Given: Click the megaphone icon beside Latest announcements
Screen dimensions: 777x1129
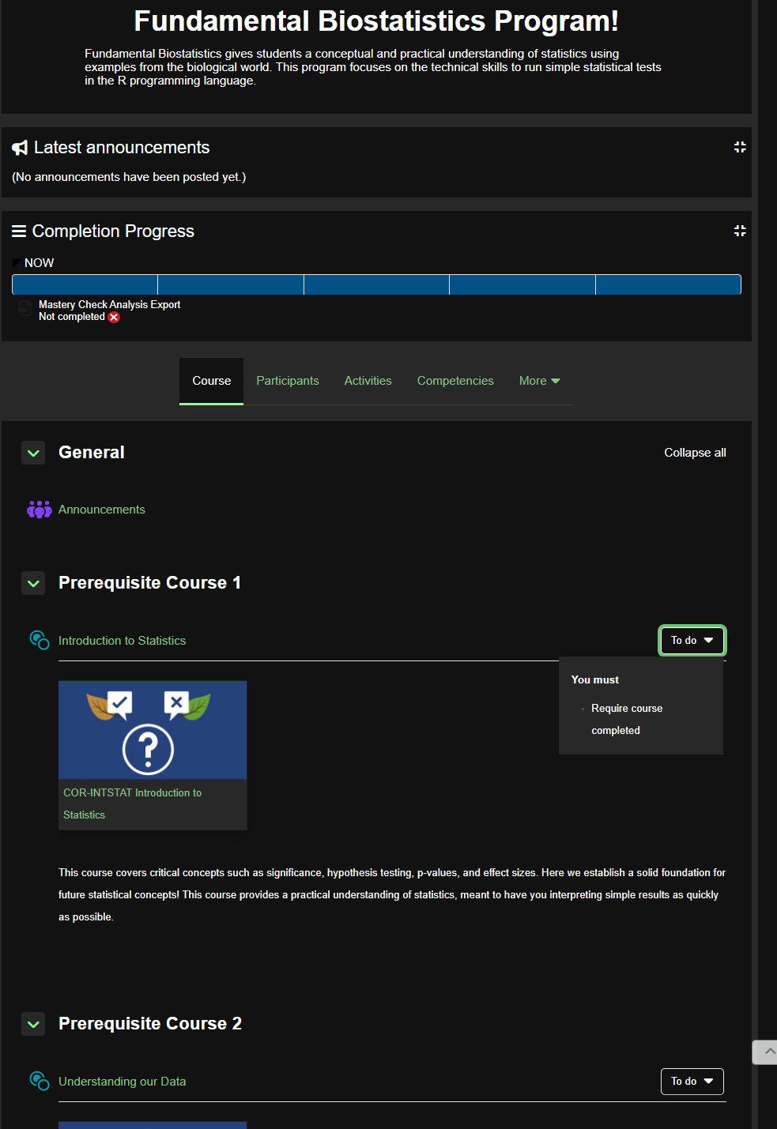Looking at the screenshot, I should (x=20, y=148).
